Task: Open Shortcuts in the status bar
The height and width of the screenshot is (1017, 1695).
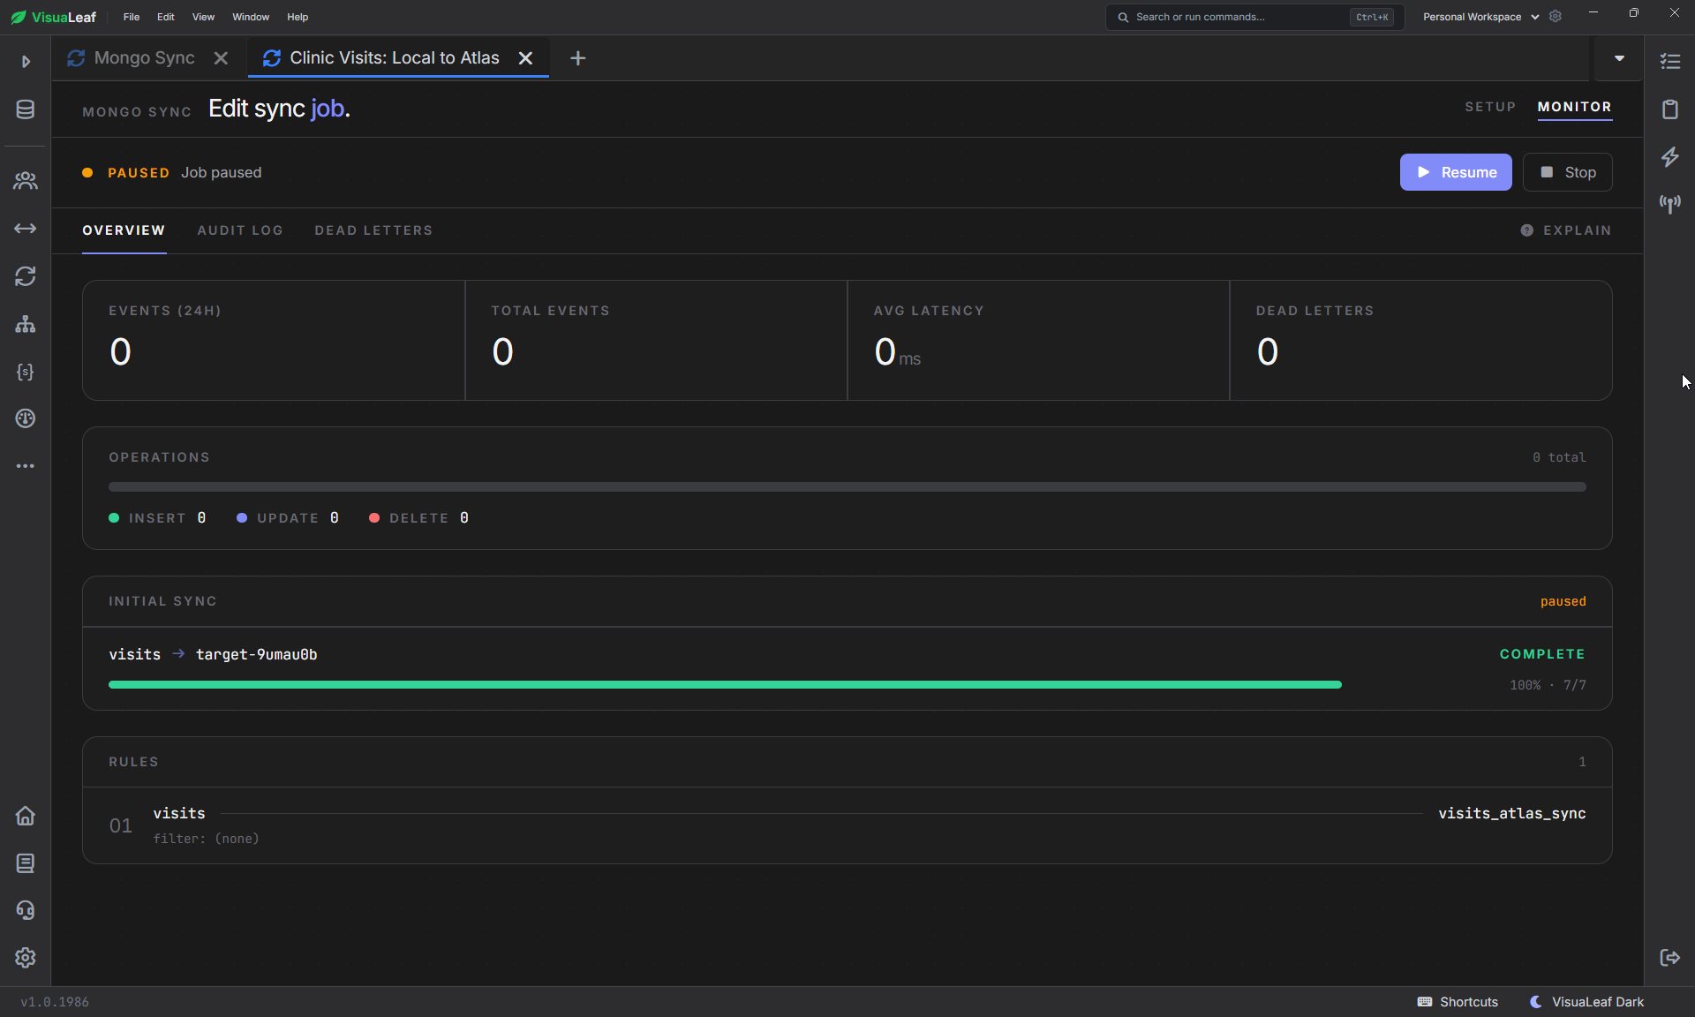Action: pos(1458,1002)
